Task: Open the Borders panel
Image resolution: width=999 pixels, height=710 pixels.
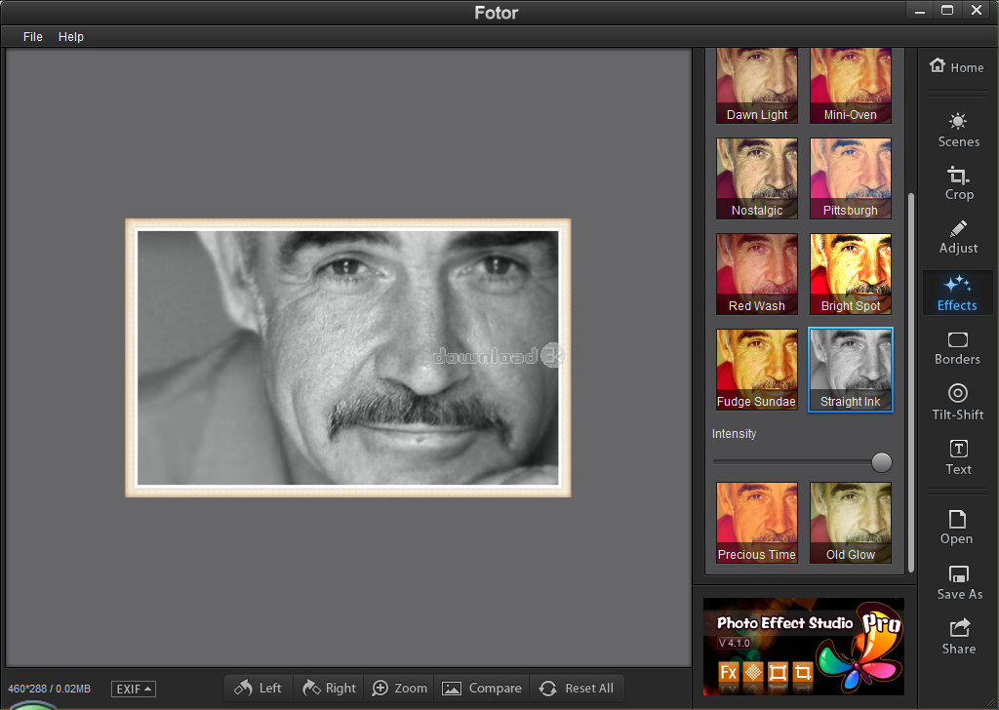Action: (x=957, y=347)
